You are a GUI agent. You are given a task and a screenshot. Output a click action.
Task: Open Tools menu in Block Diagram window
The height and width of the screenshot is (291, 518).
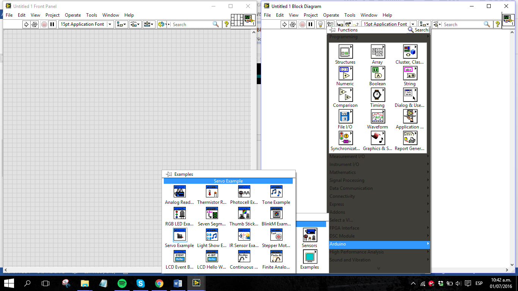click(350, 15)
